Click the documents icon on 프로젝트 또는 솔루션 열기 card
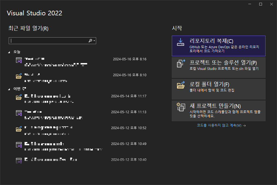 tap(181, 63)
